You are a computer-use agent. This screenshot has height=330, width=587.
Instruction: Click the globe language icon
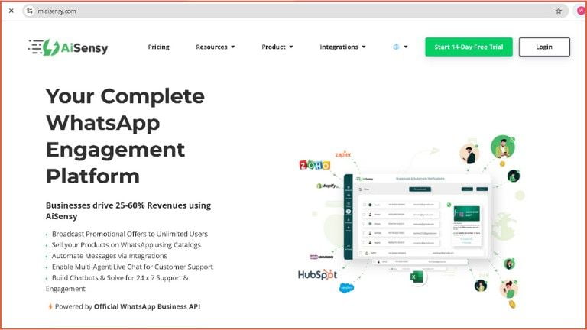[396, 47]
